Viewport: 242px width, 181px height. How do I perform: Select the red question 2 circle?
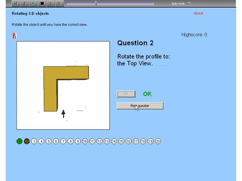tap(27, 141)
